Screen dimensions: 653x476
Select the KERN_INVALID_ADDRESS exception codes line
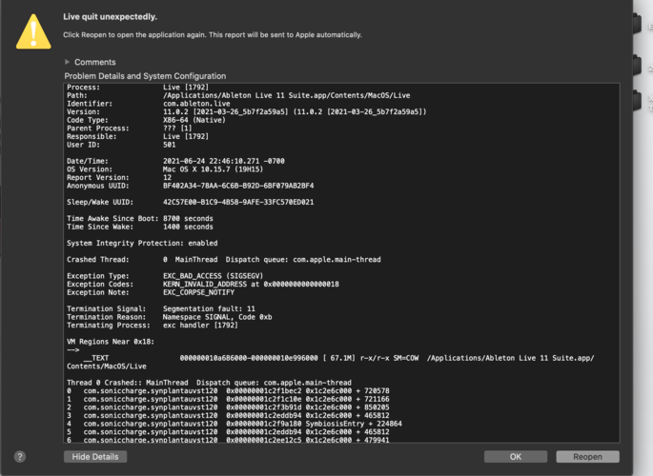203,285
